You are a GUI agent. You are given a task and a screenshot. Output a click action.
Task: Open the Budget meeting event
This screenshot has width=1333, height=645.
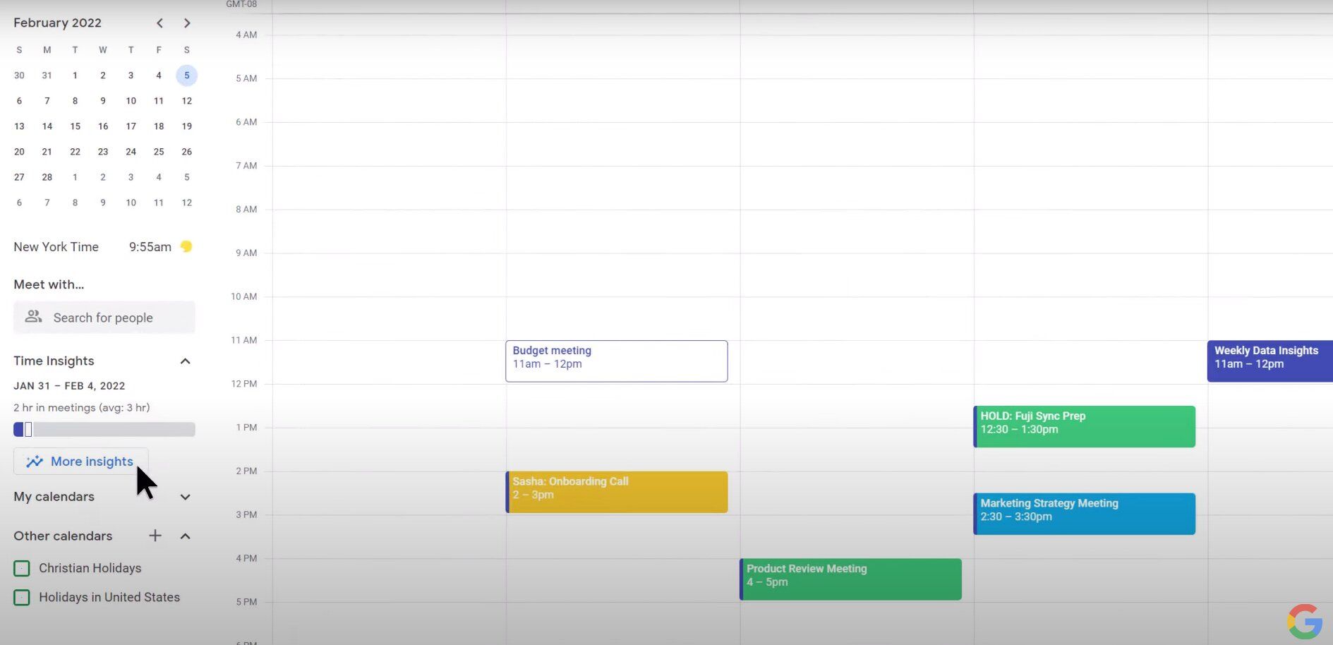point(616,361)
